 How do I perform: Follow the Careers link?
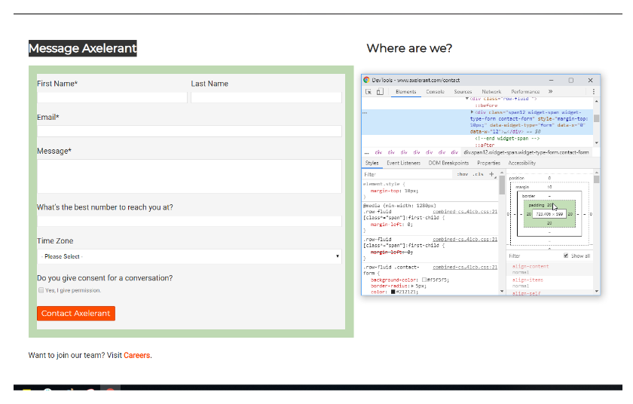[x=137, y=356]
